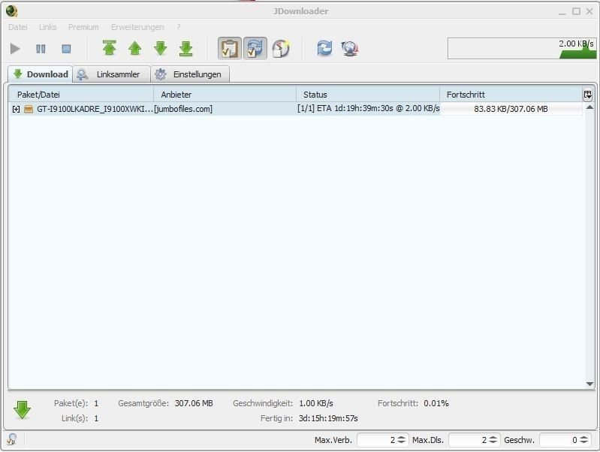The width and height of the screenshot is (600, 452).
Task: Maximize the JDownloader window
Action: pos(576,11)
